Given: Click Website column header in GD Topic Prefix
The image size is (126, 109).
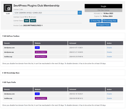Looking at the screenshot, I should pos(50,89).
